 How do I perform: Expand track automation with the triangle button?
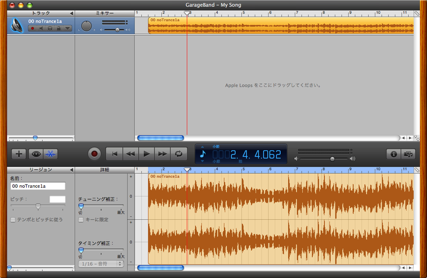point(68,28)
